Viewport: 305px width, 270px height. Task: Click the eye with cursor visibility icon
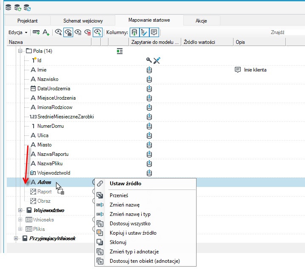tap(58, 32)
